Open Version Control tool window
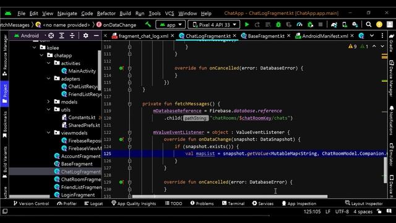This screenshot has width=396, height=223. click(31, 203)
